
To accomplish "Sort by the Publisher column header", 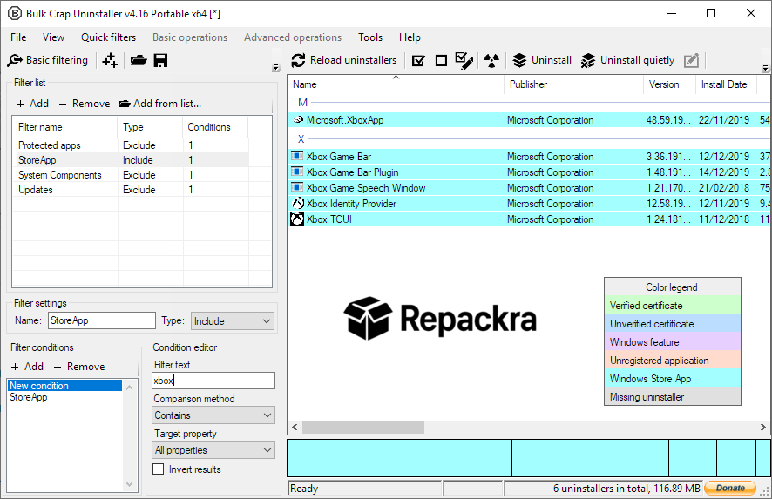I will coord(573,84).
